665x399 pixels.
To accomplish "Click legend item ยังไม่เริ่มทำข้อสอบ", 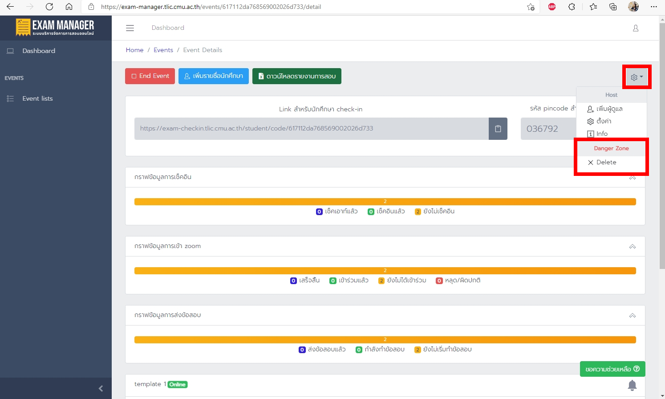I will tap(443, 350).
